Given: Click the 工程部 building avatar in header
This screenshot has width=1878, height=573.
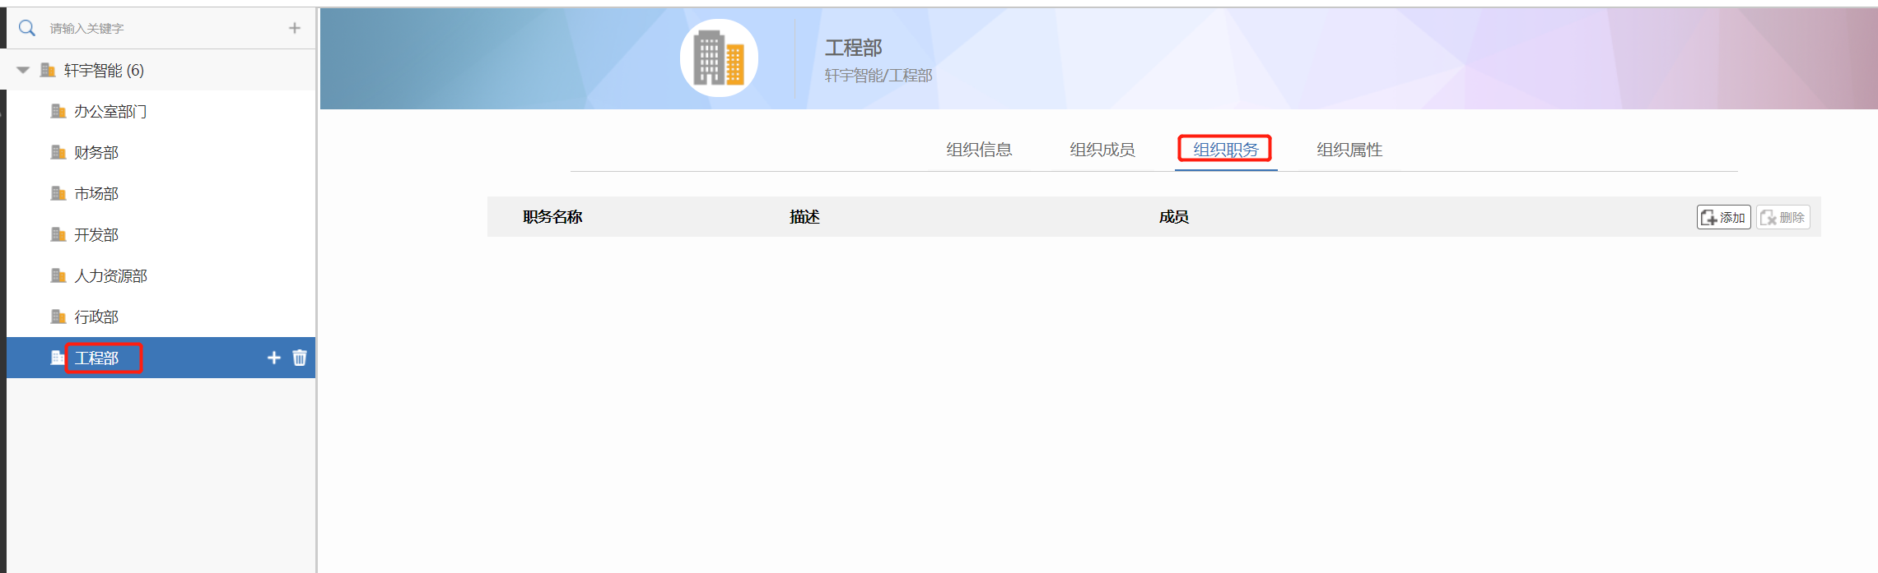Looking at the screenshot, I should 718,58.
